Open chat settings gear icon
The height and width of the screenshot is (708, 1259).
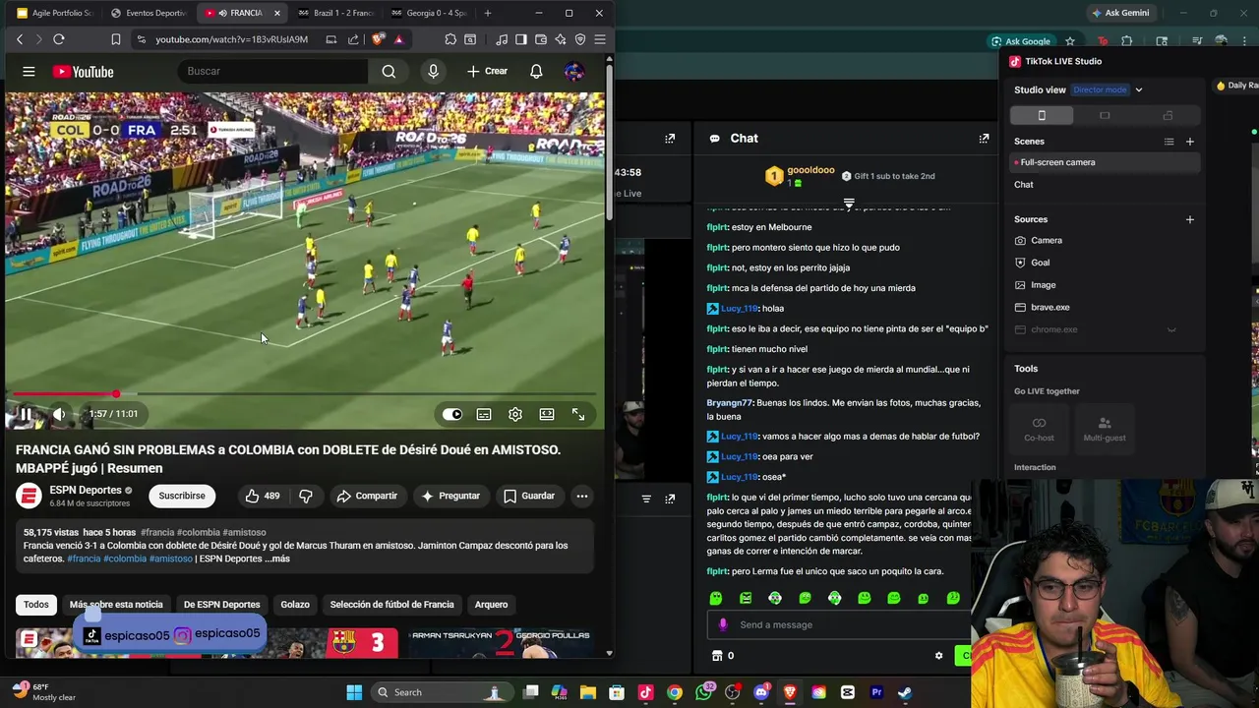[x=938, y=656]
